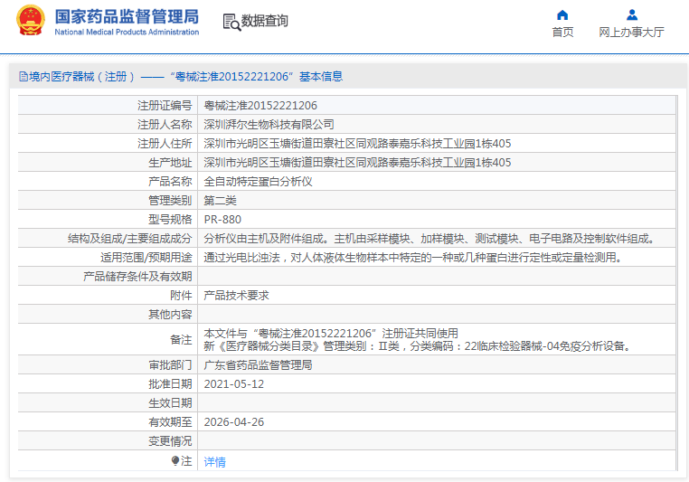The image size is (689, 482).
Task: Go to the 首页 home page link
Action: [x=562, y=33]
